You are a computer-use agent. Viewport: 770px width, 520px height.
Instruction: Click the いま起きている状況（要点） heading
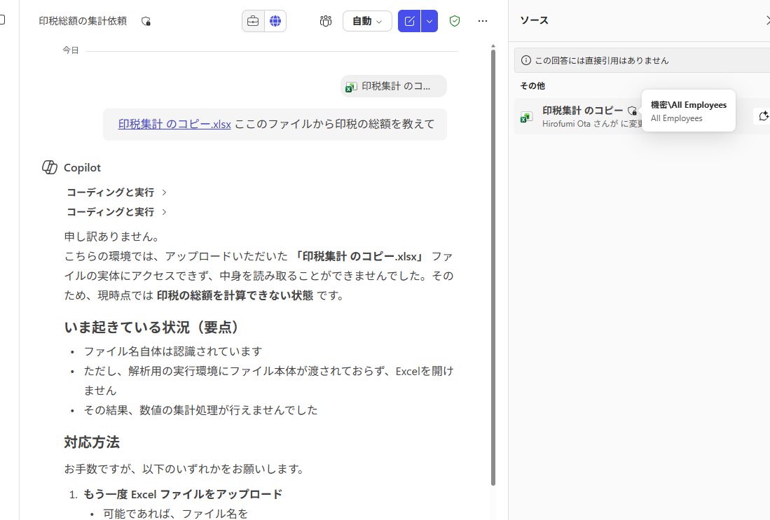point(153,328)
